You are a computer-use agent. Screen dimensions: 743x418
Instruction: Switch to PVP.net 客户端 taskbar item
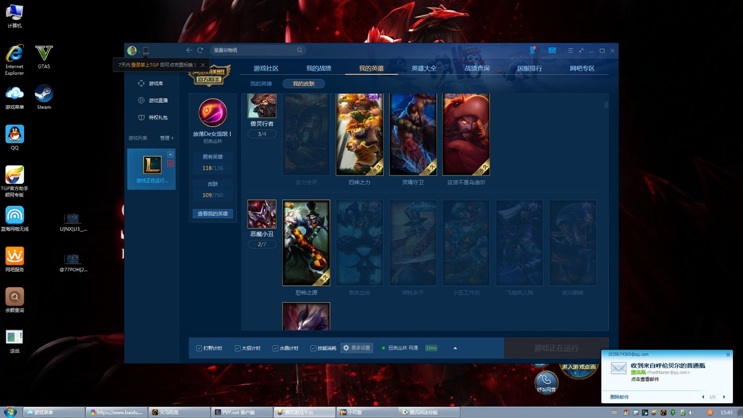(241, 412)
